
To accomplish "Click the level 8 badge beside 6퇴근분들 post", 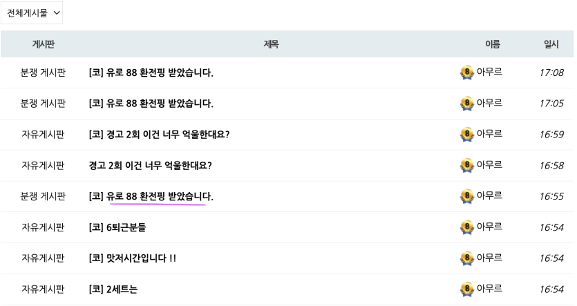I will pos(466,227).
